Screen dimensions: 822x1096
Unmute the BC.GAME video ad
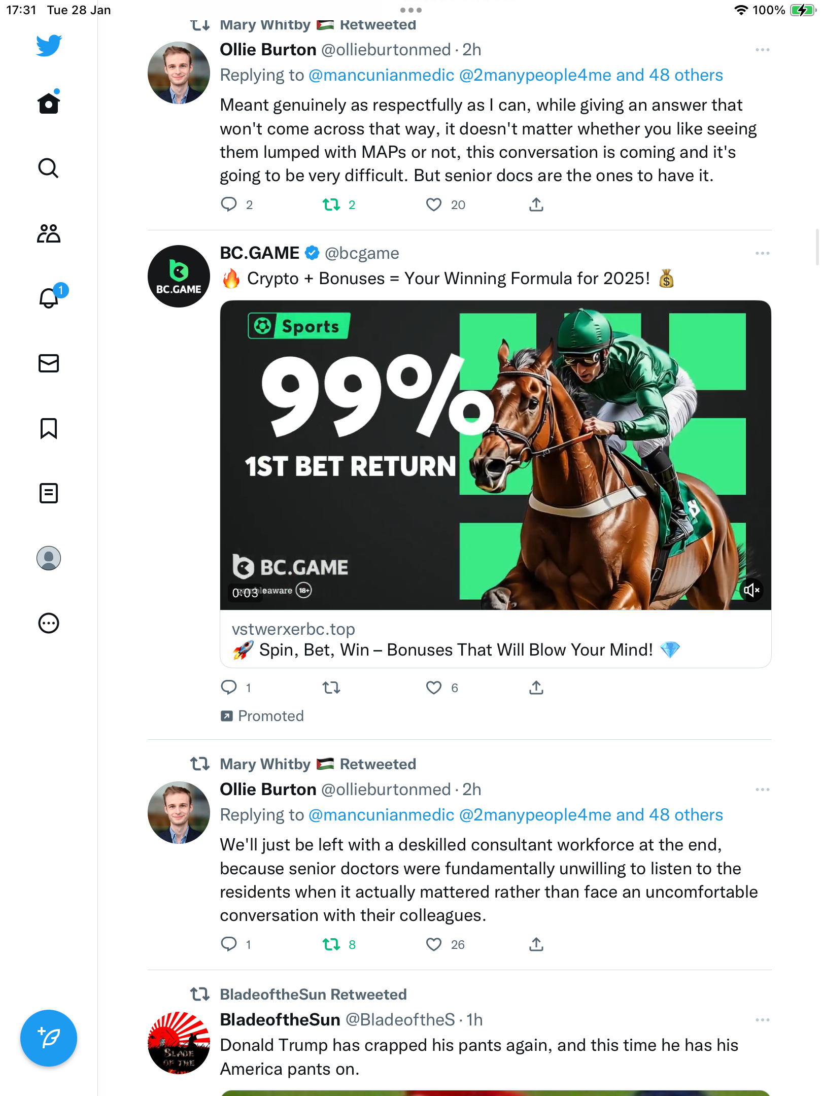pos(751,590)
